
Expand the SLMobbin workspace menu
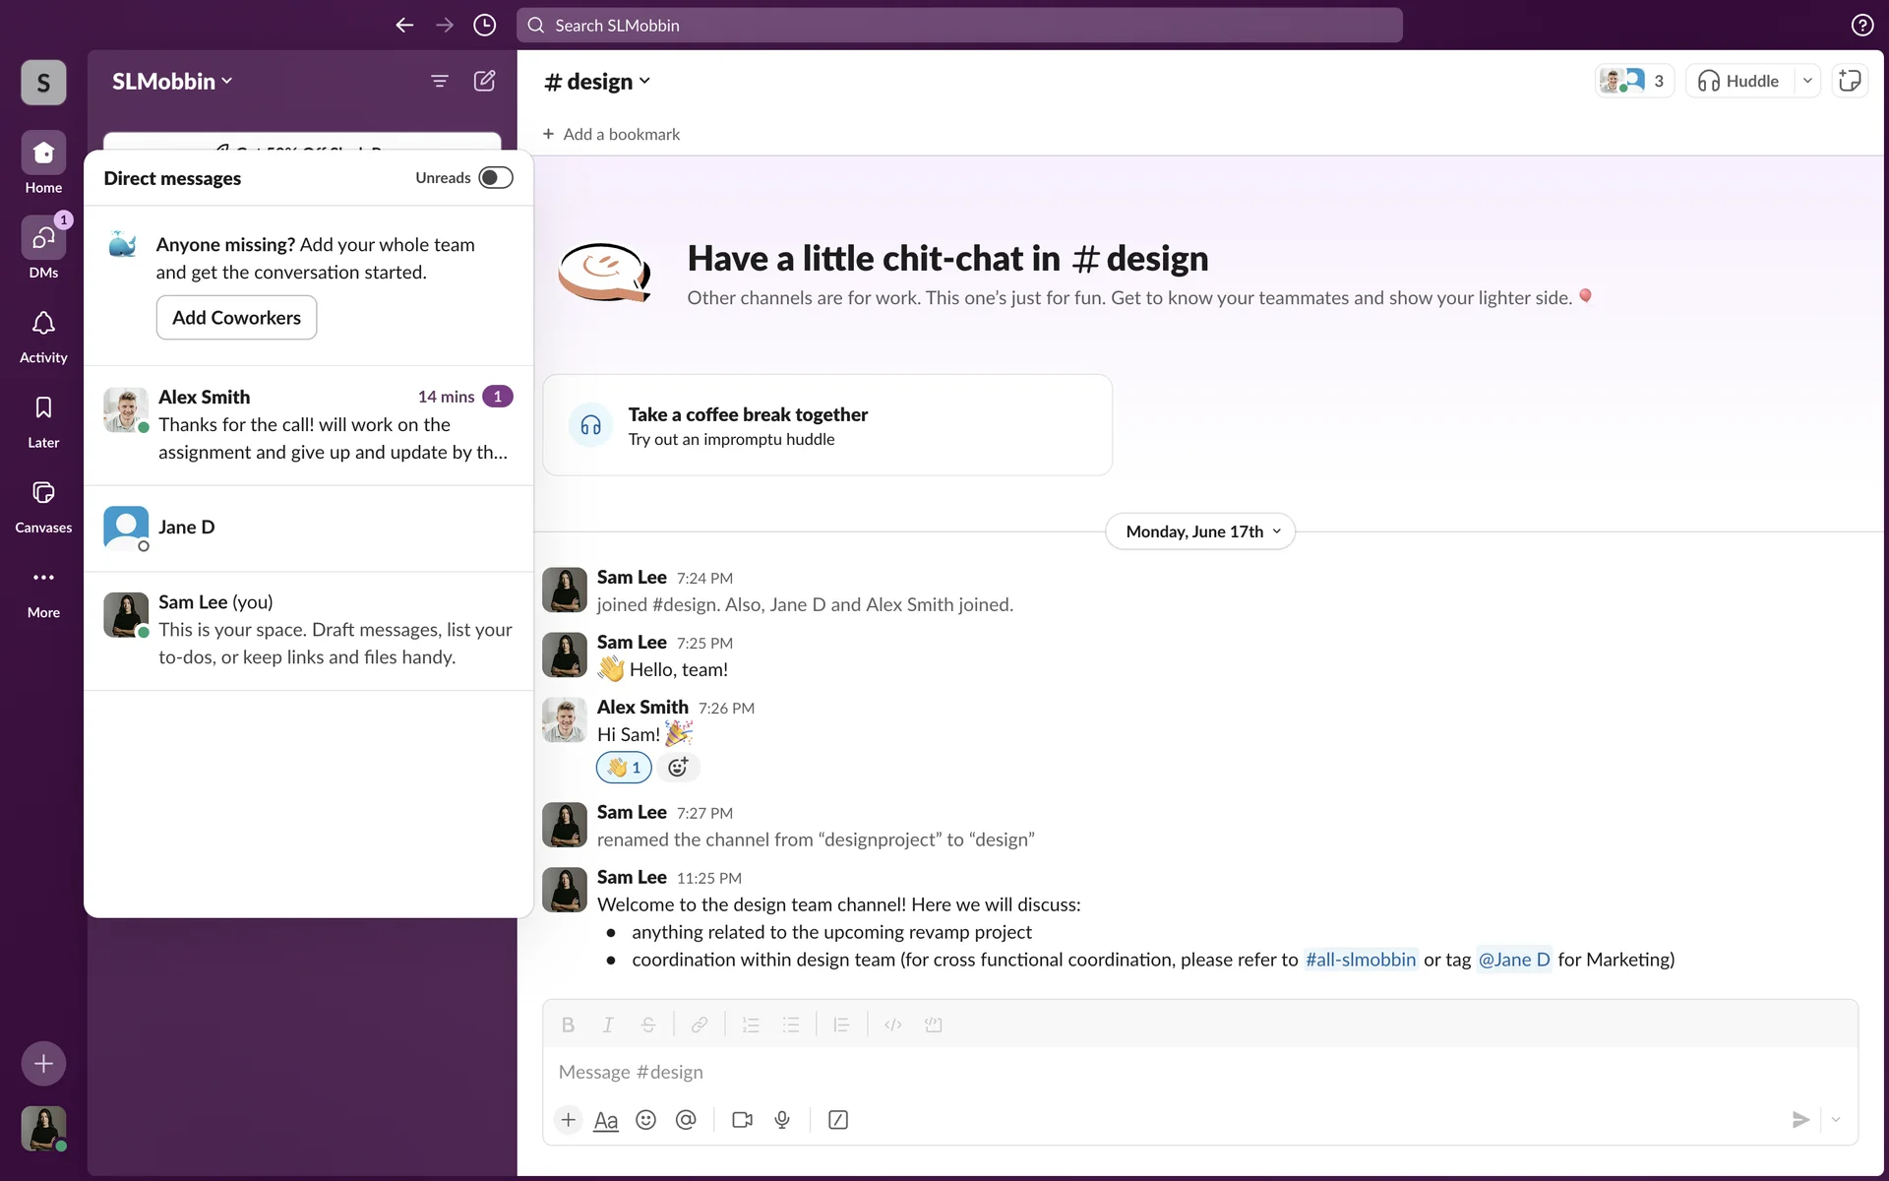[172, 82]
